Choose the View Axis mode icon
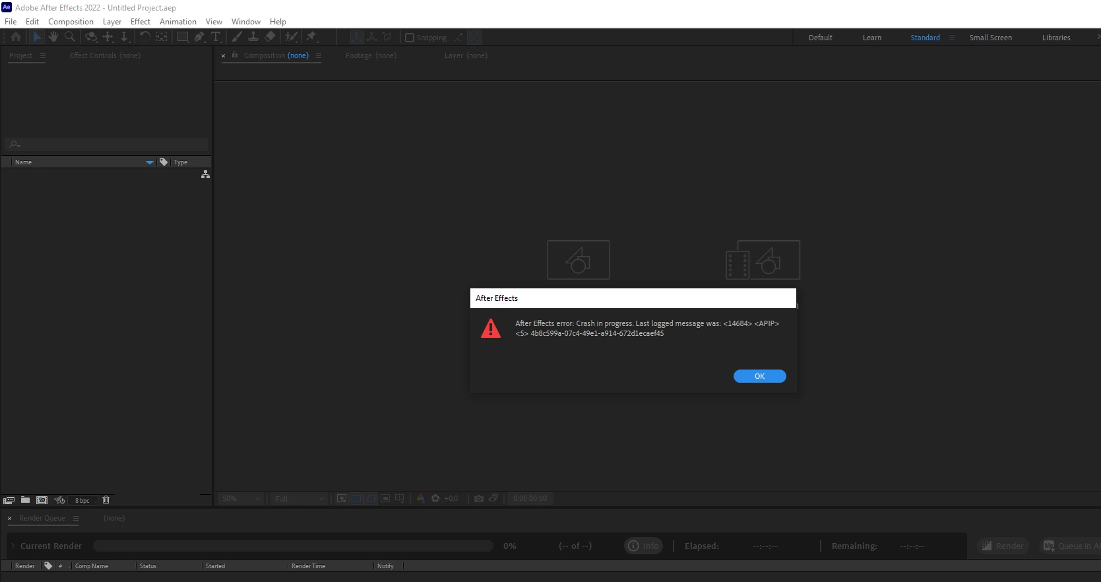The width and height of the screenshot is (1101, 582). (388, 37)
